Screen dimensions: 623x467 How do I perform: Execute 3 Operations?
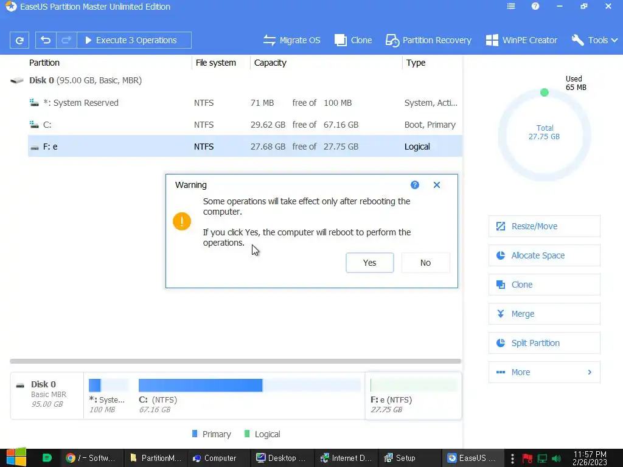[x=134, y=40]
